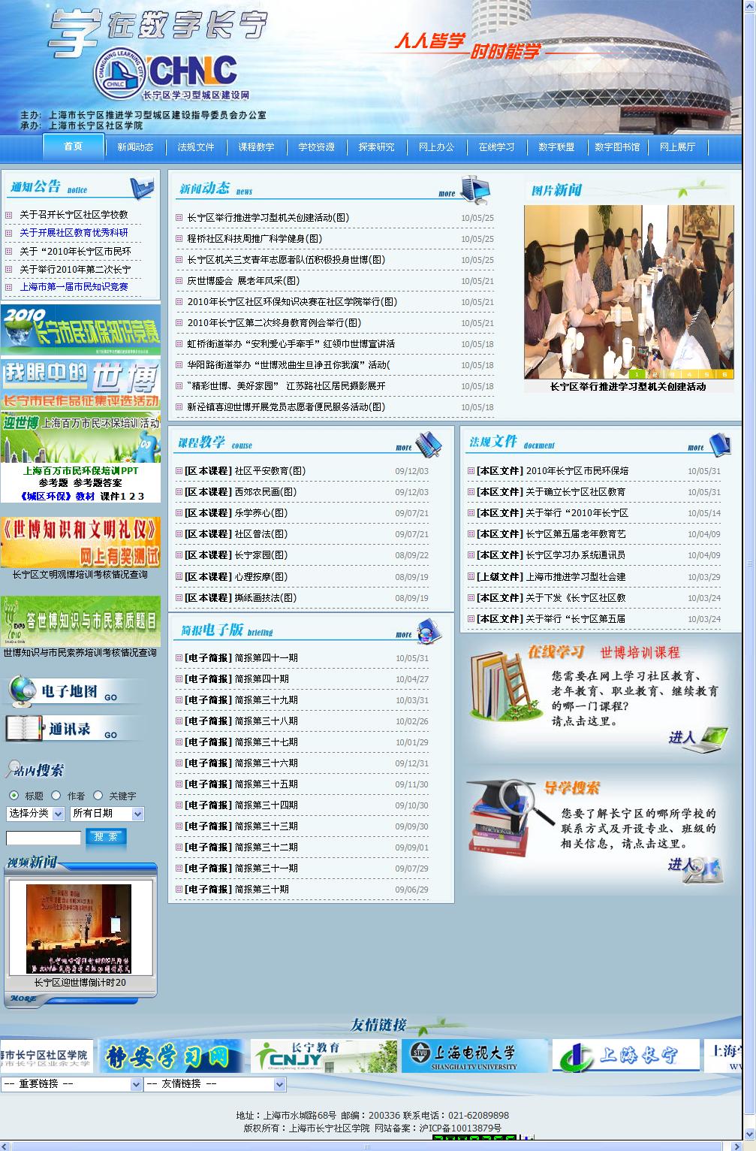
Task: Select the 作者 search radio button
Action: [x=56, y=795]
